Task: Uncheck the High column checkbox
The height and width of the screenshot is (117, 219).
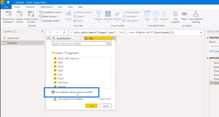Action: (x=55, y=70)
